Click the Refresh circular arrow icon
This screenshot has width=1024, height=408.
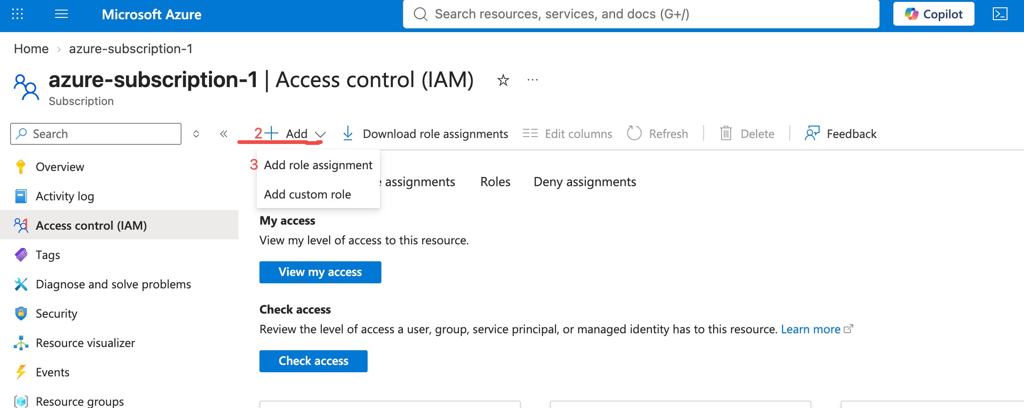click(x=634, y=133)
